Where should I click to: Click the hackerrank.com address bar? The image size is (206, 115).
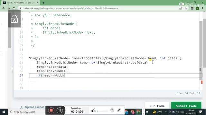pos(98,8)
